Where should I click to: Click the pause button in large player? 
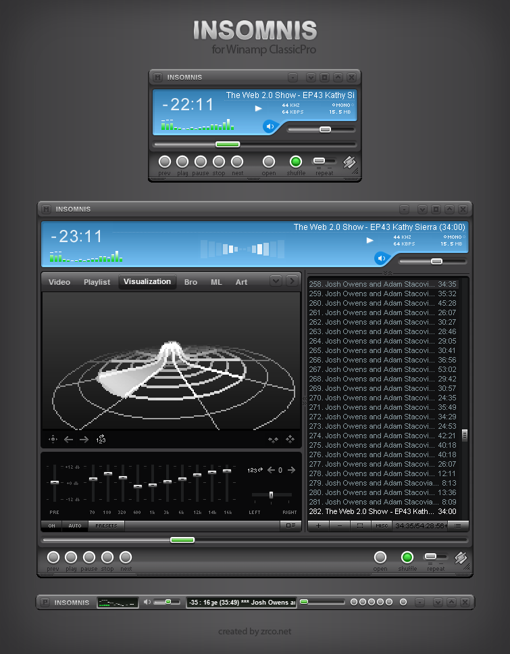point(88,557)
